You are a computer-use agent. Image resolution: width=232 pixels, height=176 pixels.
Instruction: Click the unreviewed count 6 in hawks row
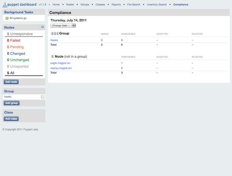point(122,40)
